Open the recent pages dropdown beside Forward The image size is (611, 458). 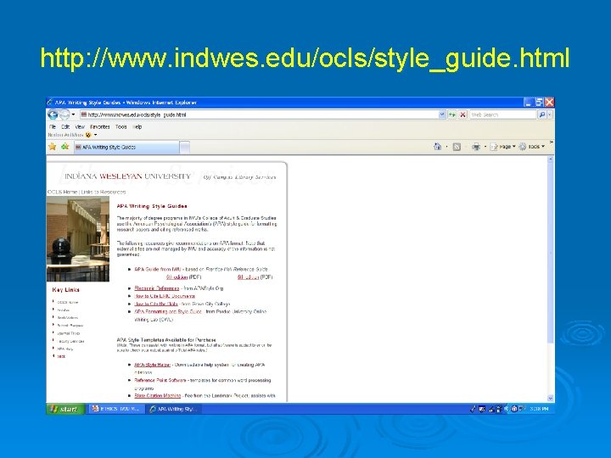point(73,114)
